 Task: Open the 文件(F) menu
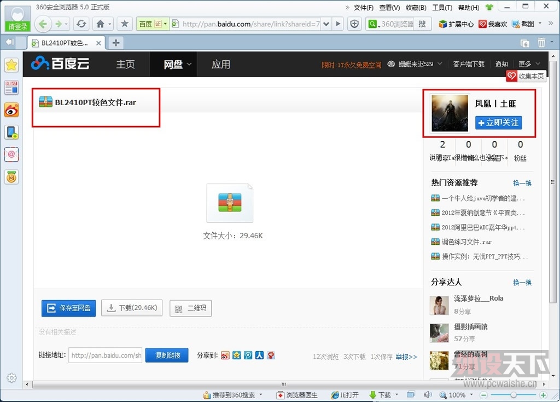coord(364,8)
